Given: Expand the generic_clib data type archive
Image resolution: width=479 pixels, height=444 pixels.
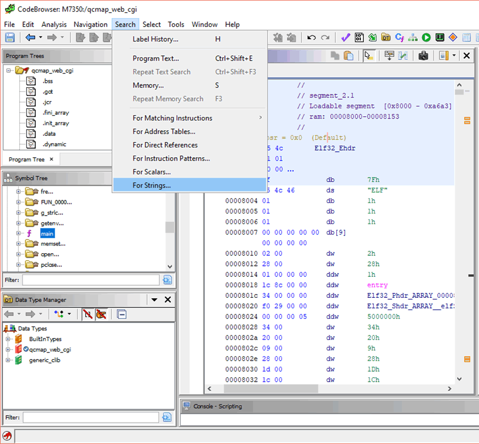Looking at the screenshot, I should (x=8, y=360).
